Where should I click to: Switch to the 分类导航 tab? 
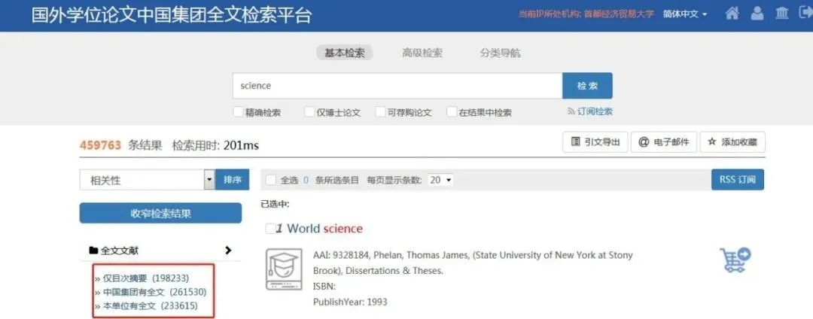(501, 53)
